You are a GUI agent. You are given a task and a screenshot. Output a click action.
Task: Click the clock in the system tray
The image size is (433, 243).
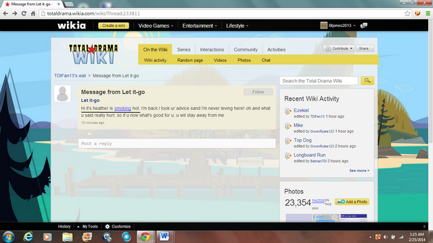[x=417, y=237]
